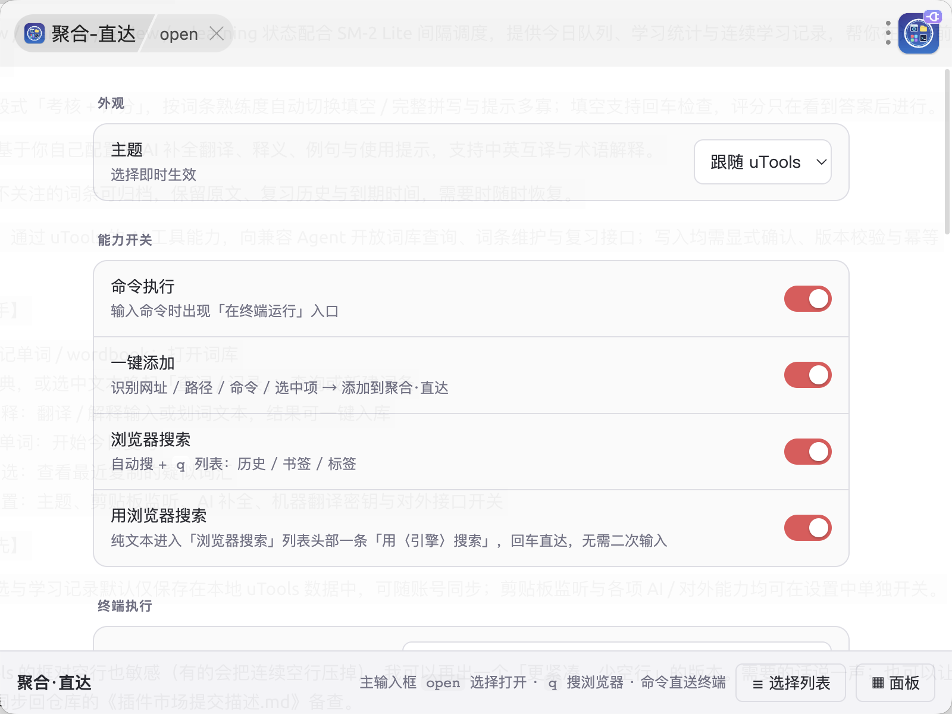The image size is (952, 714).
Task: Click the 聚合-直达 tag label
Action: coord(93,34)
